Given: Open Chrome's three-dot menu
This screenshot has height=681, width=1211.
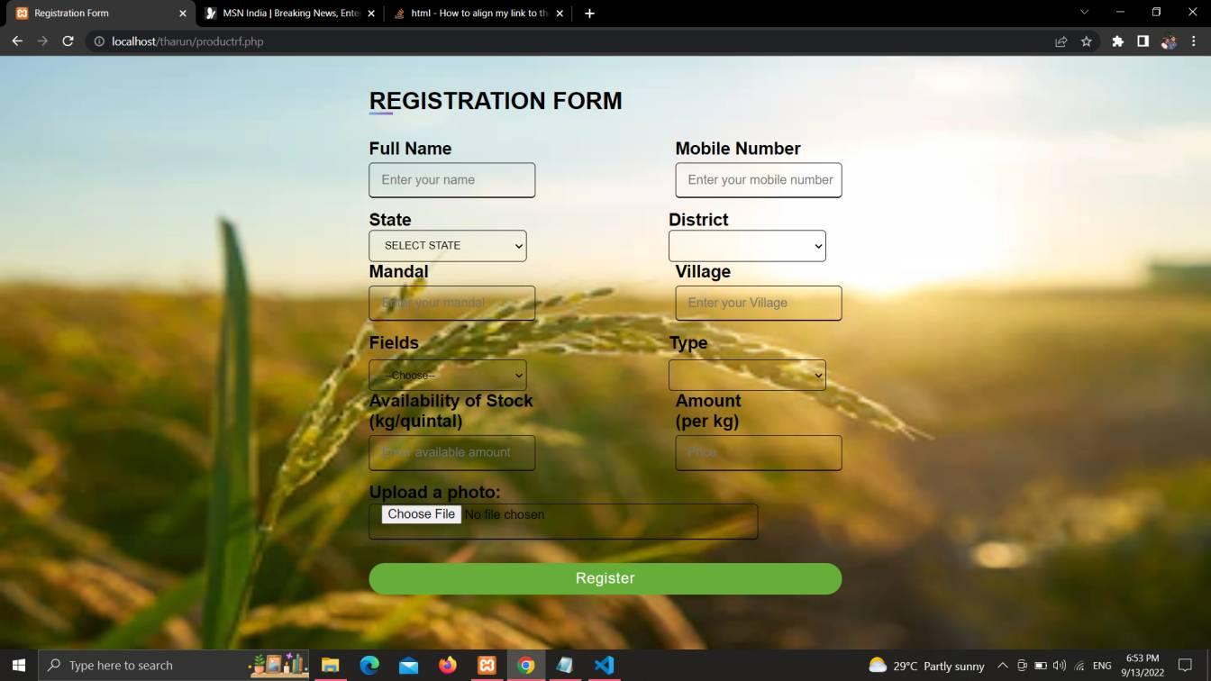Looking at the screenshot, I should pyautogui.click(x=1194, y=41).
